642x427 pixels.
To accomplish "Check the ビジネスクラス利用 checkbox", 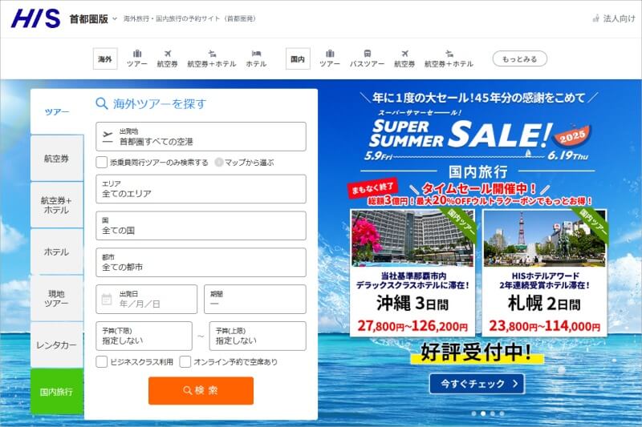I will point(102,361).
